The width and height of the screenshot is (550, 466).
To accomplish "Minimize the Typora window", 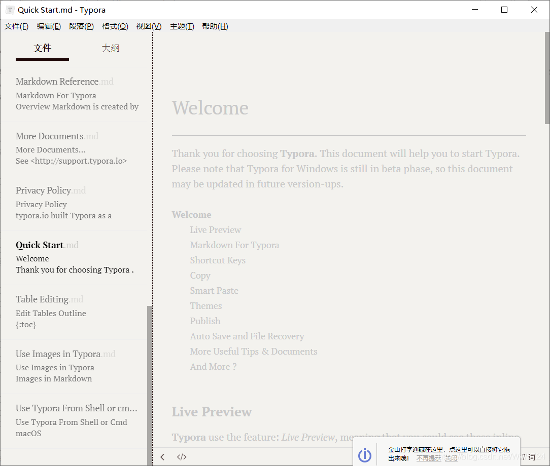I will pyautogui.click(x=475, y=10).
